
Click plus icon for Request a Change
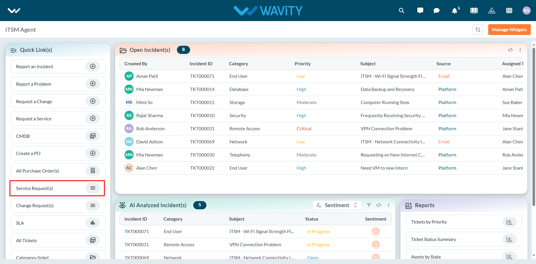[x=93, y=101]
